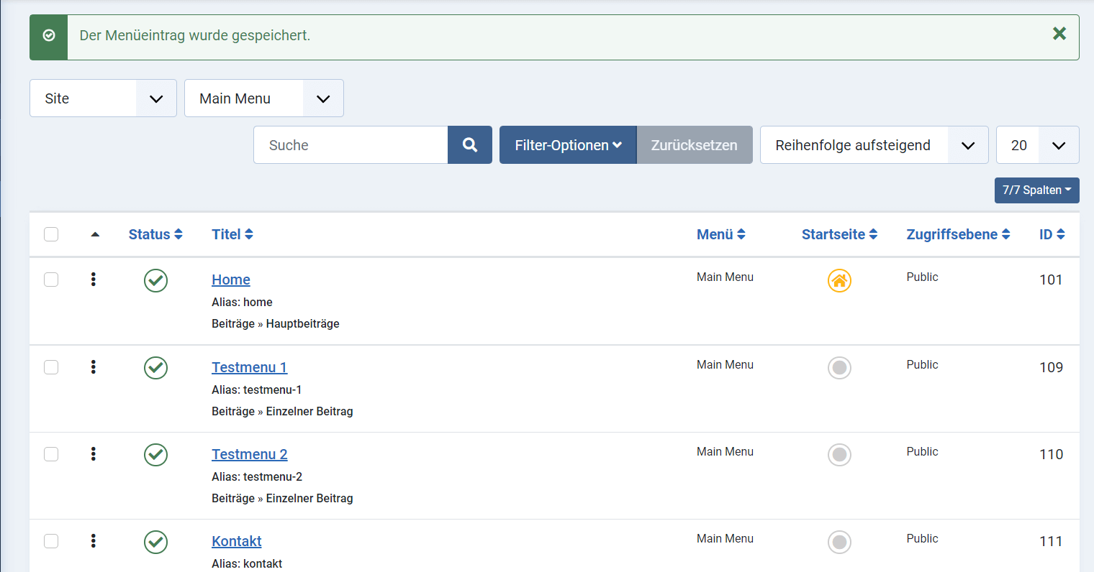Open the list limit 20 dropdown
Image resolution: width=1094 pixels, height=572 pixels.
(1038, 145)
